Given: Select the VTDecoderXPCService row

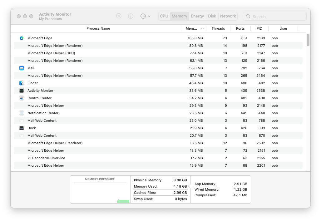Looking at the screenshot, I should click(x=158, y=158).
